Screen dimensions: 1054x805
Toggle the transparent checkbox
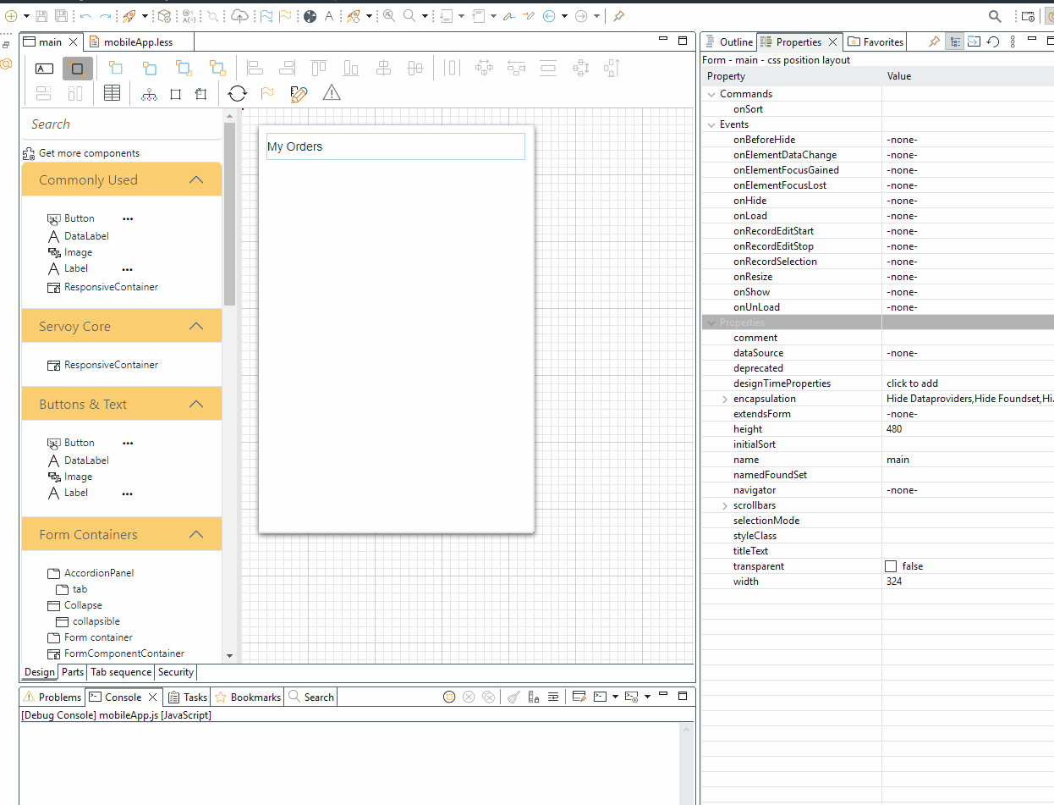[x=891, y=566]
